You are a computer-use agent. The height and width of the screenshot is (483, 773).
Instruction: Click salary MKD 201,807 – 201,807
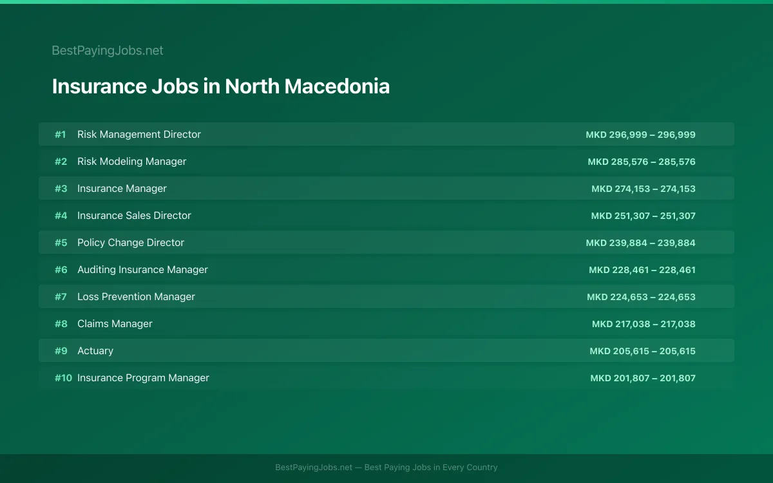coord(643,378)
